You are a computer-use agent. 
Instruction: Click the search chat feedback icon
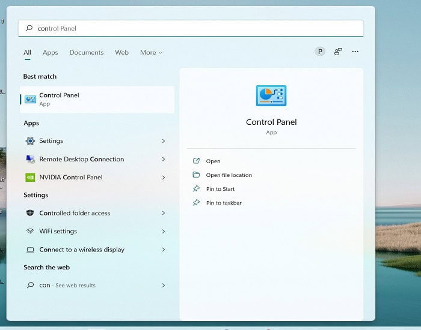point(338,52)
